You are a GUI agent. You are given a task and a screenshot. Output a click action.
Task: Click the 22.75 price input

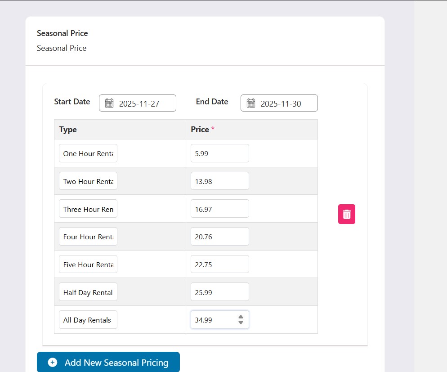(219, 264)
